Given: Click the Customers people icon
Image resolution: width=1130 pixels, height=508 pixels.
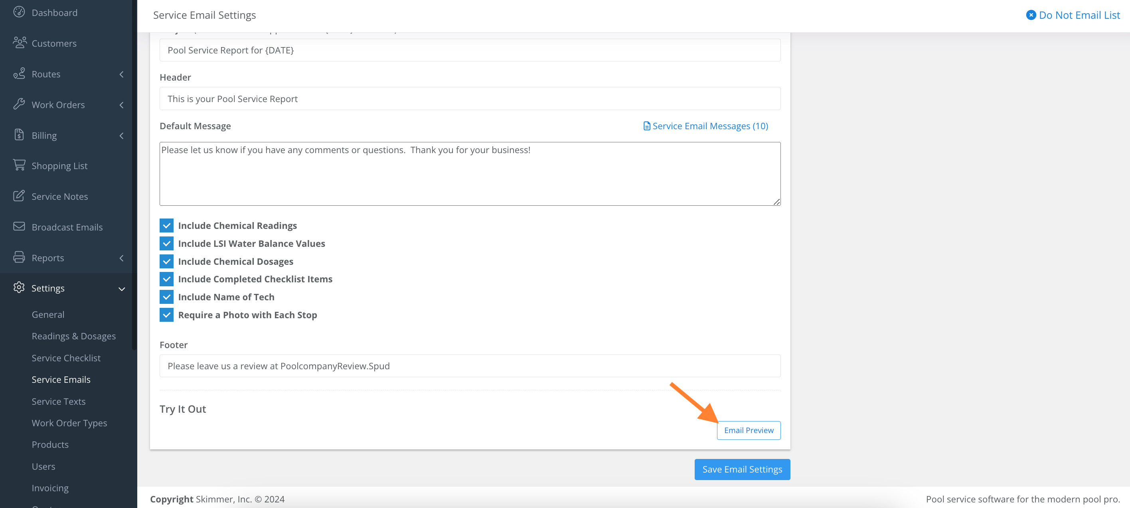Looking at the screenshot, I should pos(19,43).
